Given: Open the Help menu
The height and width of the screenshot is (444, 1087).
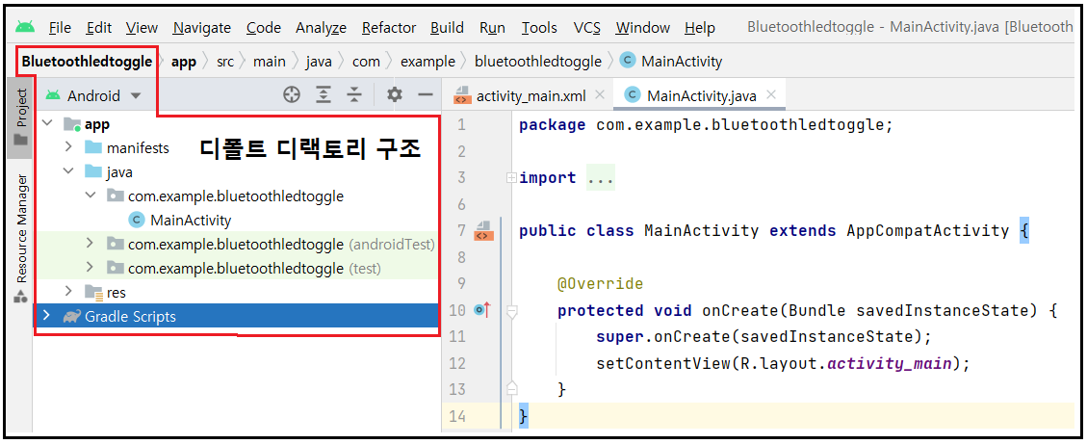Looking at the screenshot, I should click(700, 28).
